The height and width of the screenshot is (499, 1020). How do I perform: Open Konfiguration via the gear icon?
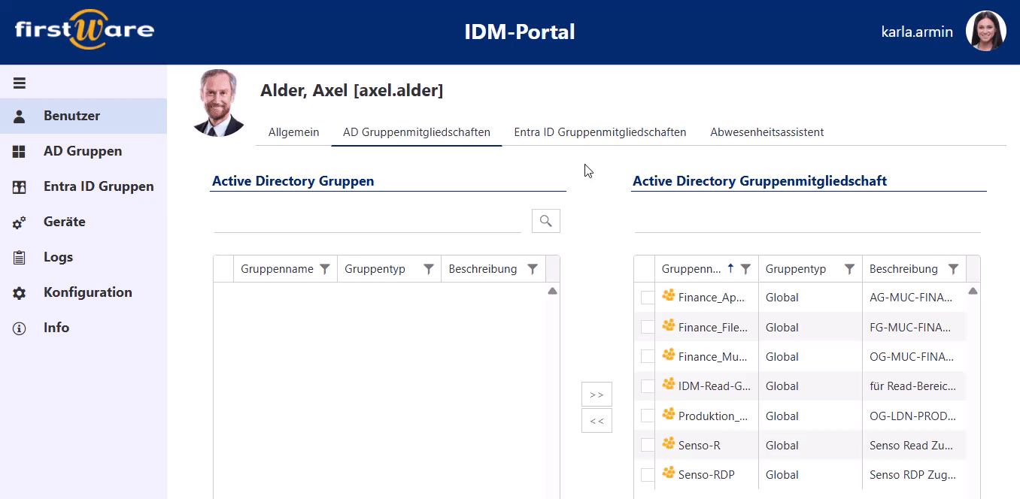19,292
